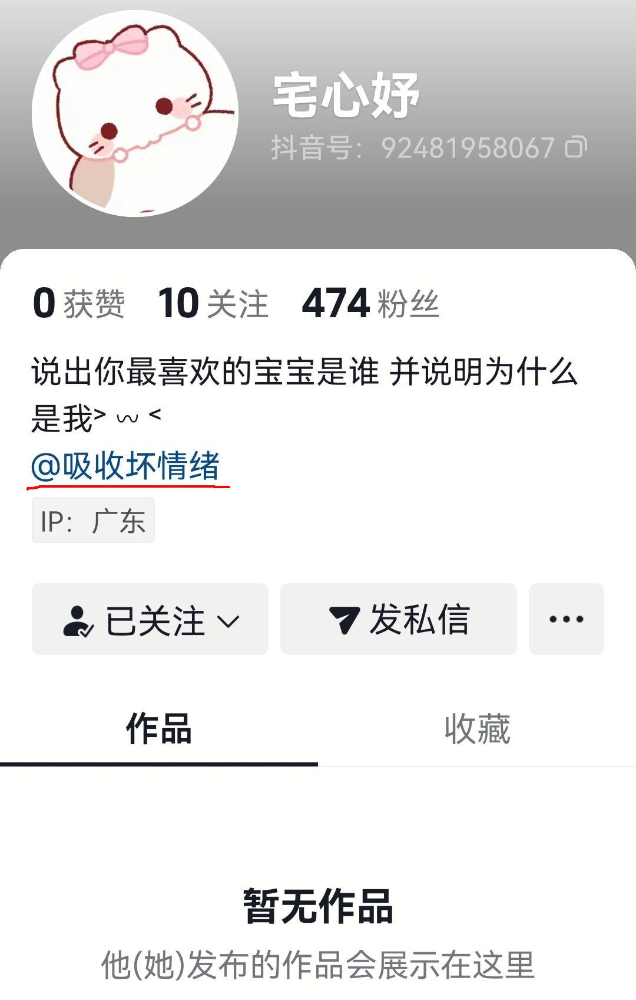Copy the Douyin ID using the copy icon
Image resolution: width=636 pixels, height=1000 pixels.
576,147
